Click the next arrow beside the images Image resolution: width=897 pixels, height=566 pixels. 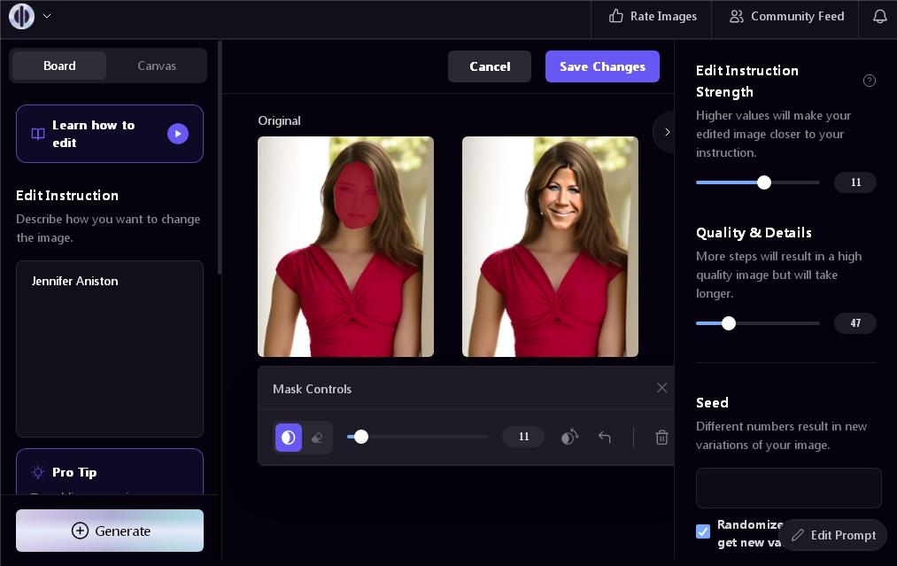pos(666,132)
